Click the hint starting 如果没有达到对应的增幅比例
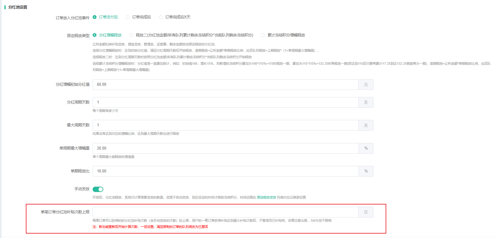The width and height of the screenshot is (494, 238). click(x=136, y=134)
